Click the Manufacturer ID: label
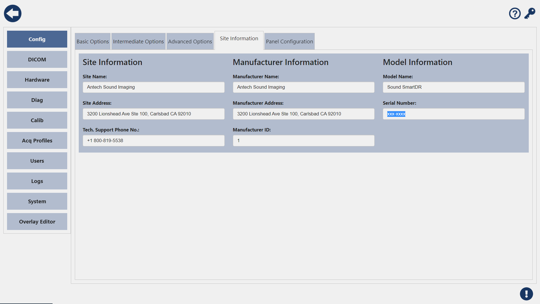540x304 pixels. click(252, 130)
